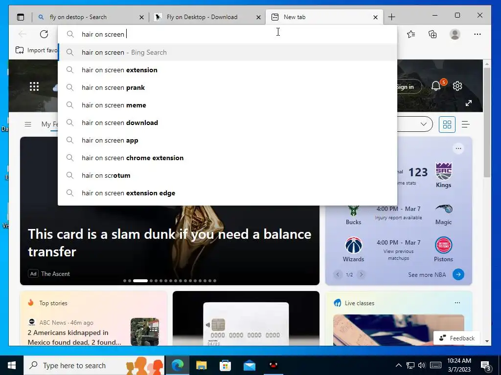
Task: Open the Live classes thumbnail image
Action: pos(398,330)
